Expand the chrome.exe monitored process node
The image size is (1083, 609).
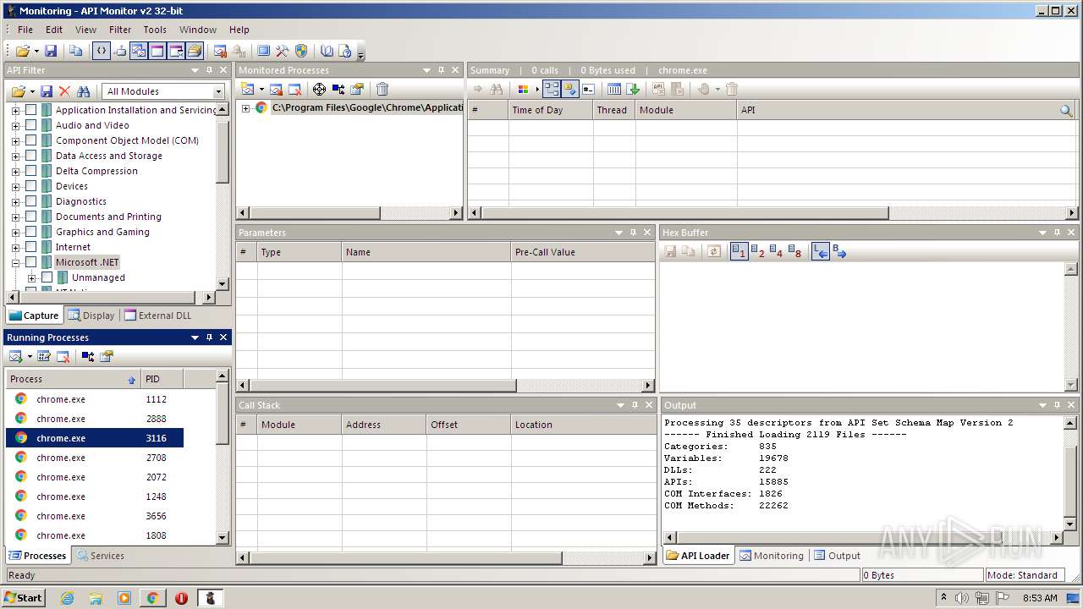[245, 107]
